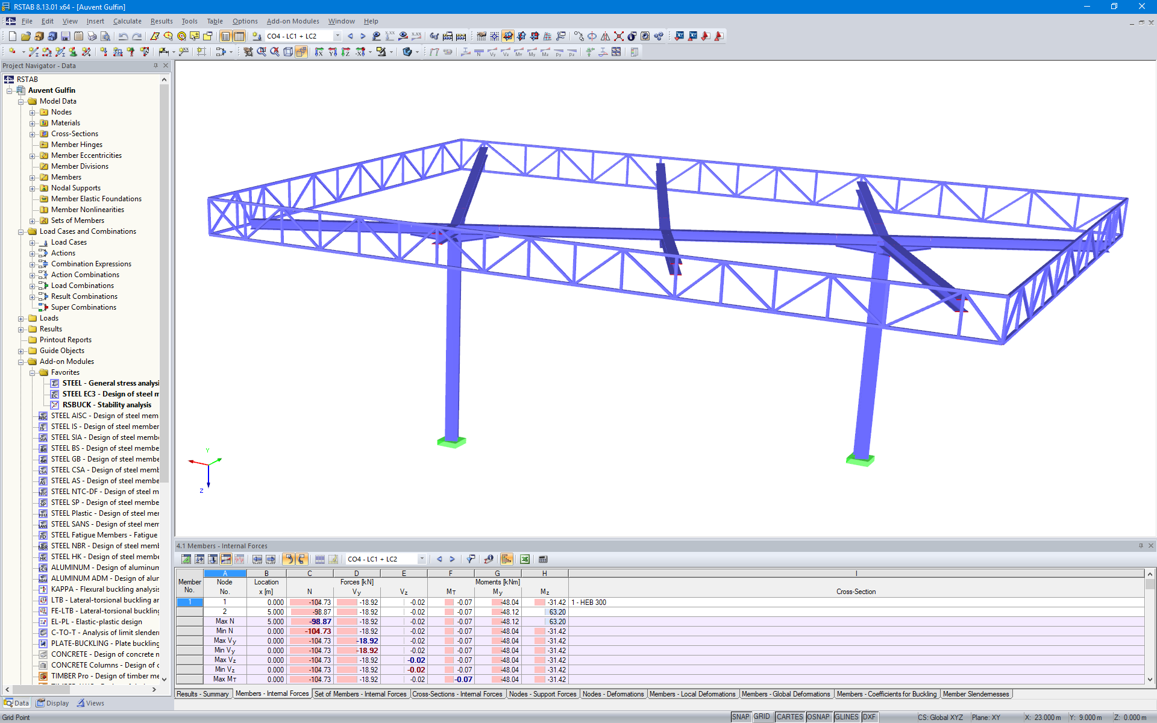Switch to Nodes - Support Forces tab
This screenshot has width=1157, height=723.
(x=542, y=694)
